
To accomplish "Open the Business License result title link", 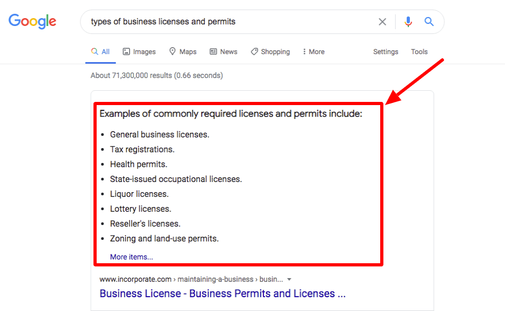I will pos(222,293).
